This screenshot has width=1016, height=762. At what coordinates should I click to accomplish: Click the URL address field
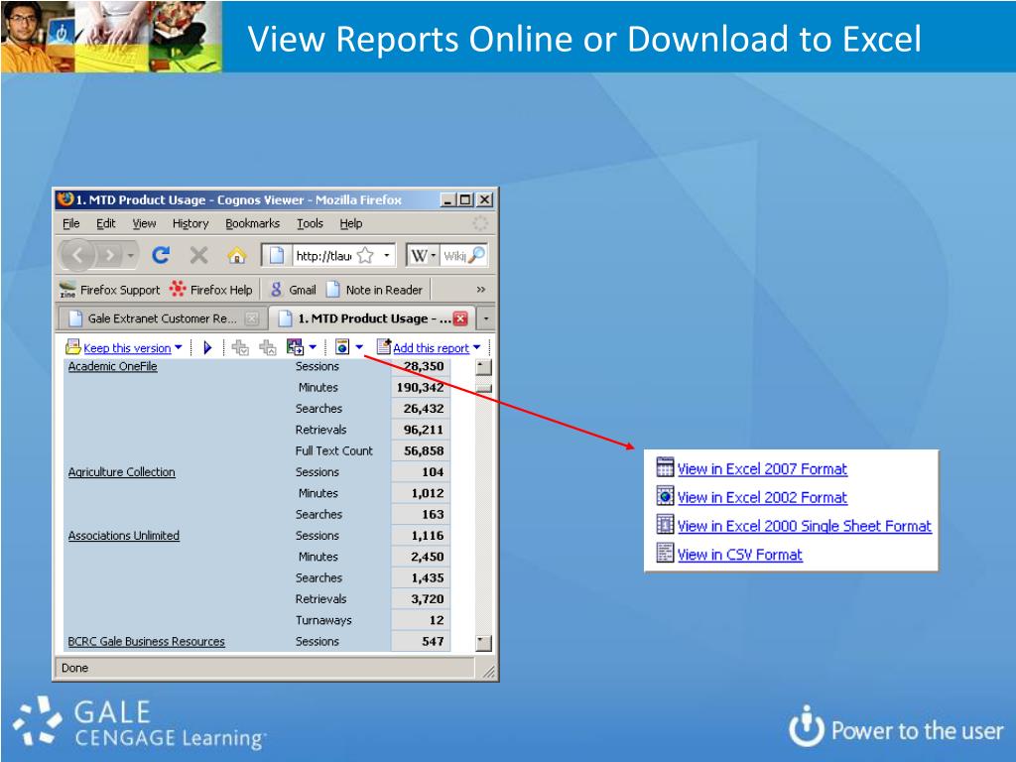[323, 255]
